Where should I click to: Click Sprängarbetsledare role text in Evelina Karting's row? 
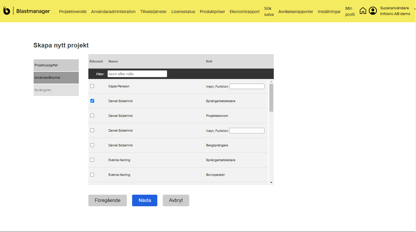(221, 160)
